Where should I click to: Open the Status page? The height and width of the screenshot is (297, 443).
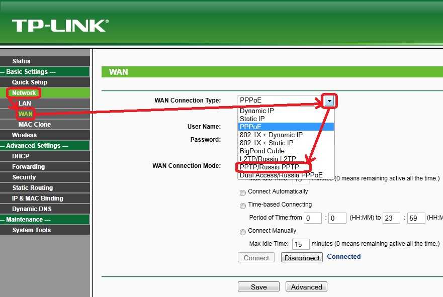21,61
